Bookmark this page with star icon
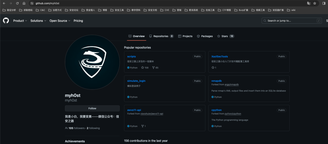 pyautogui.click(x=315, y=3)
